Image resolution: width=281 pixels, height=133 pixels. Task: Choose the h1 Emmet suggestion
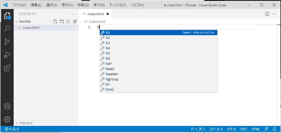[x=158, y=33]
